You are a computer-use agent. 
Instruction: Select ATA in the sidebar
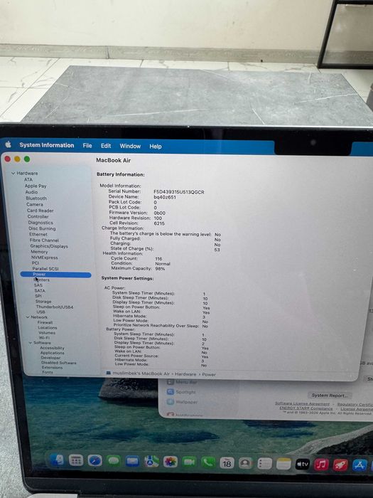[28, 179]
